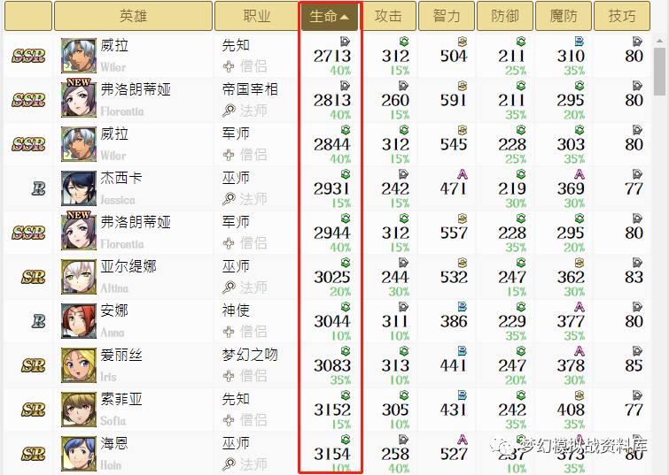Sort table by 生命 column header

(330, 16)
